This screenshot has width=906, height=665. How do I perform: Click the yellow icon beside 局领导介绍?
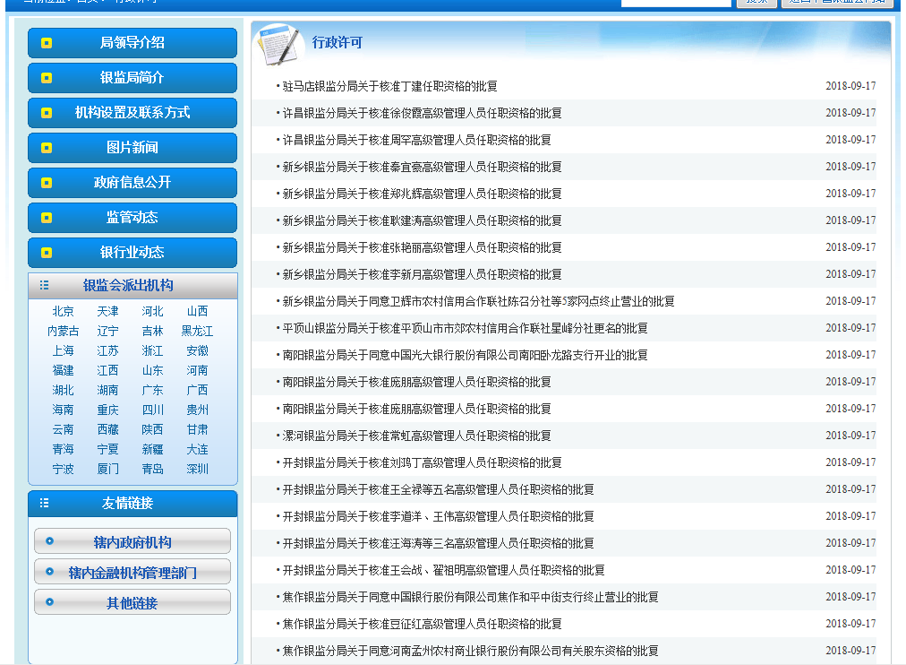47,43
